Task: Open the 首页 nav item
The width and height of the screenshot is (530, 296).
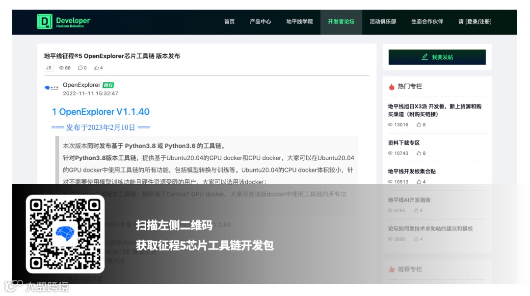Action: 229,22
